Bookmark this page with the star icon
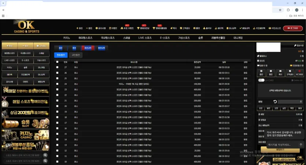Screen dimensions: 306x165 [280, 10]
